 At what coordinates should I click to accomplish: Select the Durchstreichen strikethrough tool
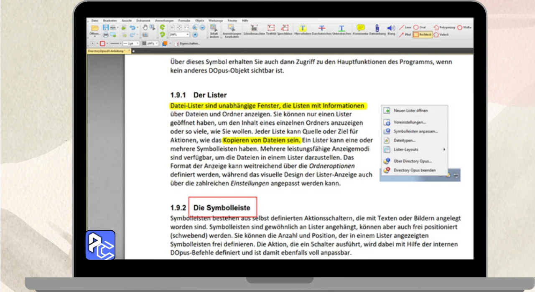[322, 28]
